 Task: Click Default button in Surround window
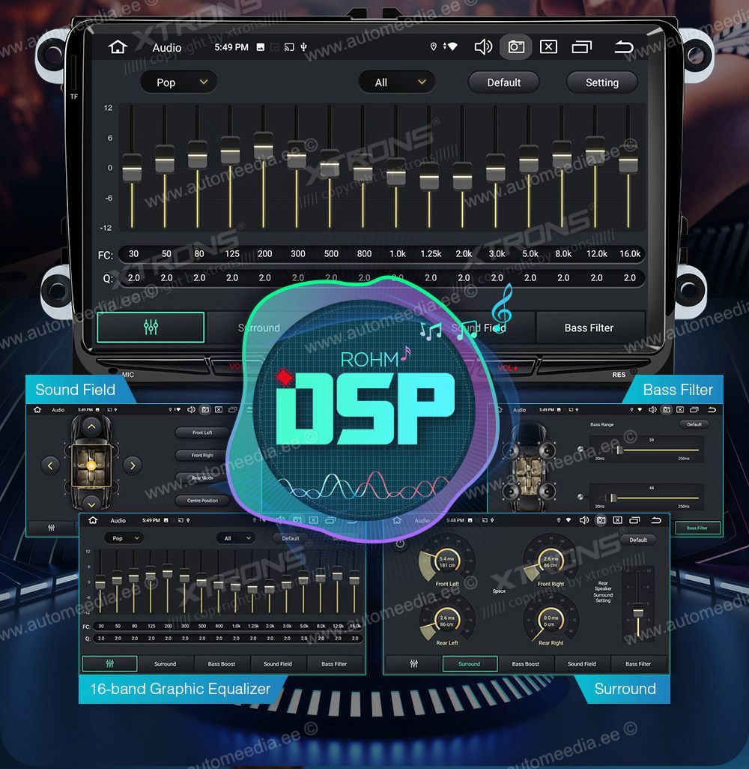pos(638,540)
